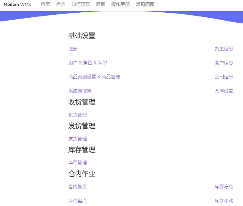This screenshot has height=206, width=243.
Task: Open the 注册 manual link
Action: [x=73, y=49]
